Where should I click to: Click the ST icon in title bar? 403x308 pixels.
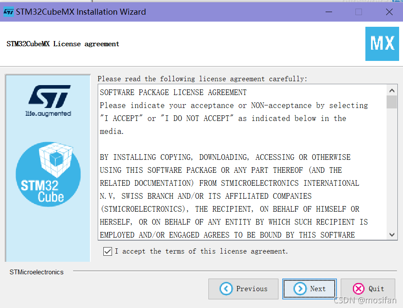pos(9,12)
